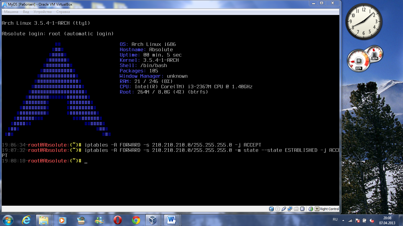Image resolution: width=403 pixels, height=226 pixels.
Task: Close the MyOS VirtualBox window
Action: pos(332,3)
